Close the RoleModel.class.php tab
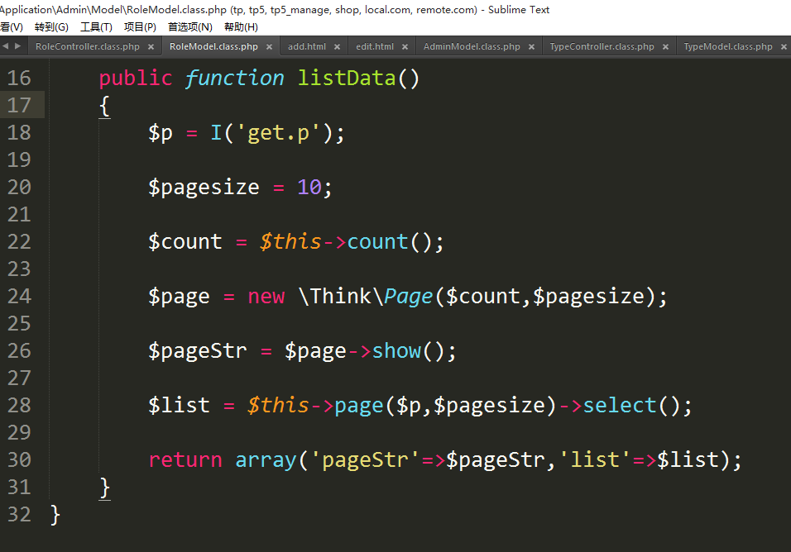Screen dimensions: 791x552 point(269,47)
